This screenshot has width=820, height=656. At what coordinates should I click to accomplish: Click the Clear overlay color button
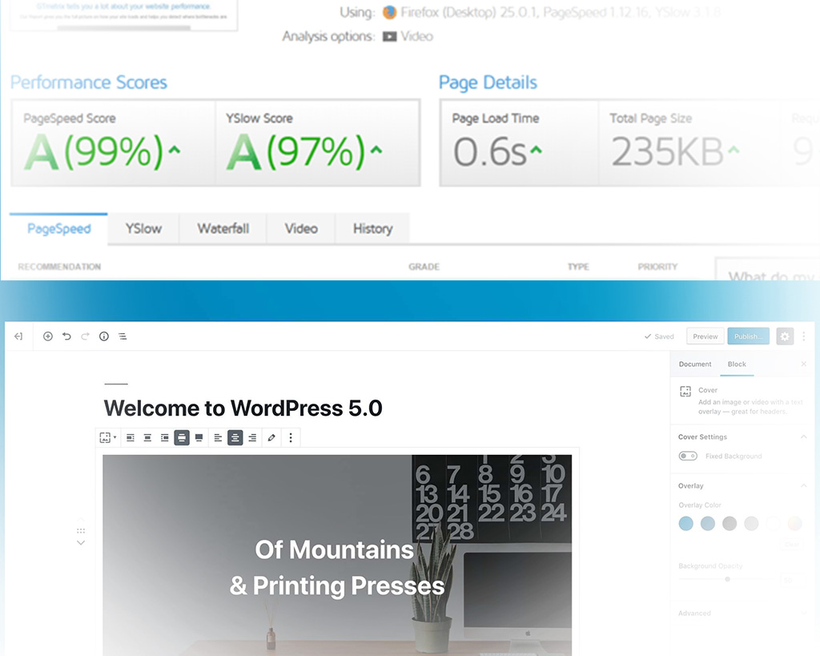(792, 545)
